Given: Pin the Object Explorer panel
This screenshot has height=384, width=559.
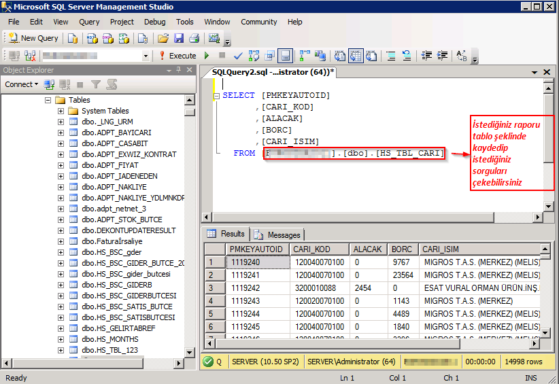Looking at the screenshot, I should point(179,70).
